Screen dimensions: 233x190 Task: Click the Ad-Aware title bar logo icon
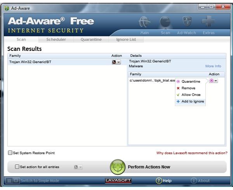7,8
